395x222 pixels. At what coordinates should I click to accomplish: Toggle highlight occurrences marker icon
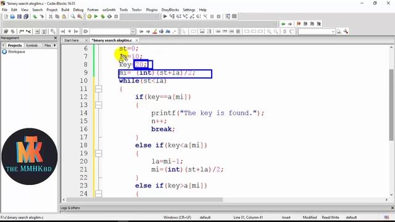pos(155,31)
